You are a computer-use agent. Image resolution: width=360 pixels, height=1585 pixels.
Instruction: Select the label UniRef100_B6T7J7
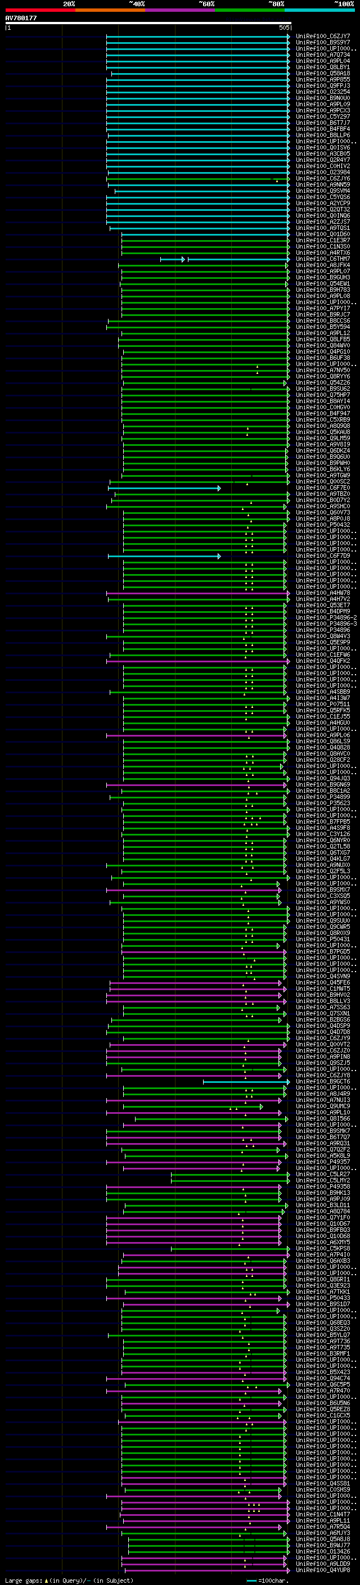coord(323,123)
